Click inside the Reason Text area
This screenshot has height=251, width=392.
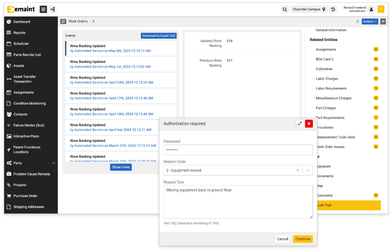click(238, 202)
